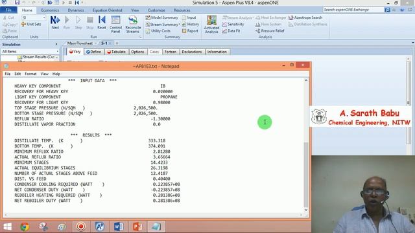
Task: Click in aspenONE Exchange search field
Action: click(x=353, y=10)
